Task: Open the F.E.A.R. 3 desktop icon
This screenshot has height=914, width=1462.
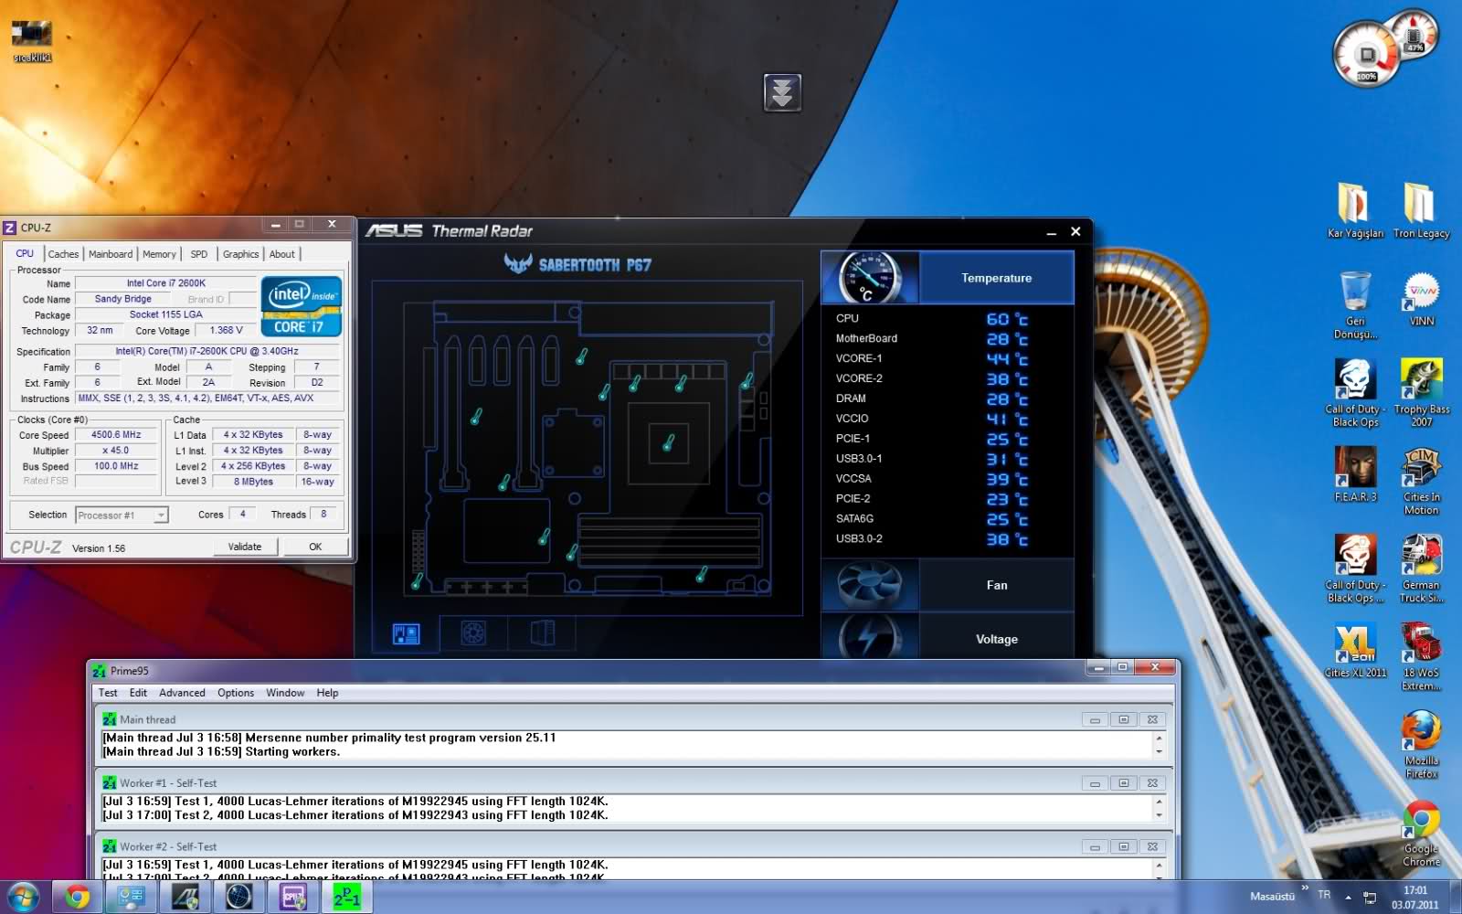Action: (1355, 473)
